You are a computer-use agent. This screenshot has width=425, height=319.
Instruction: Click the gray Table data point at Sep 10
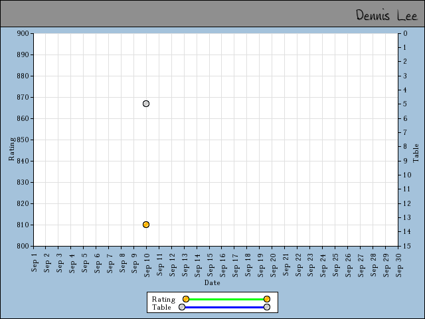pyautogui.click(x=146, y=104)
